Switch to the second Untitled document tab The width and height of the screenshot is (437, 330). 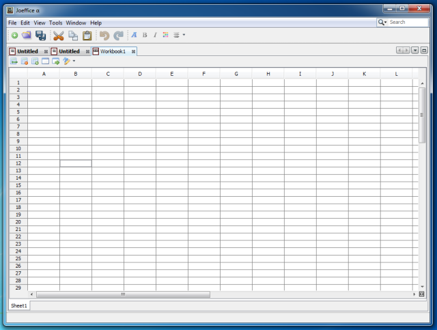point(69,51)
